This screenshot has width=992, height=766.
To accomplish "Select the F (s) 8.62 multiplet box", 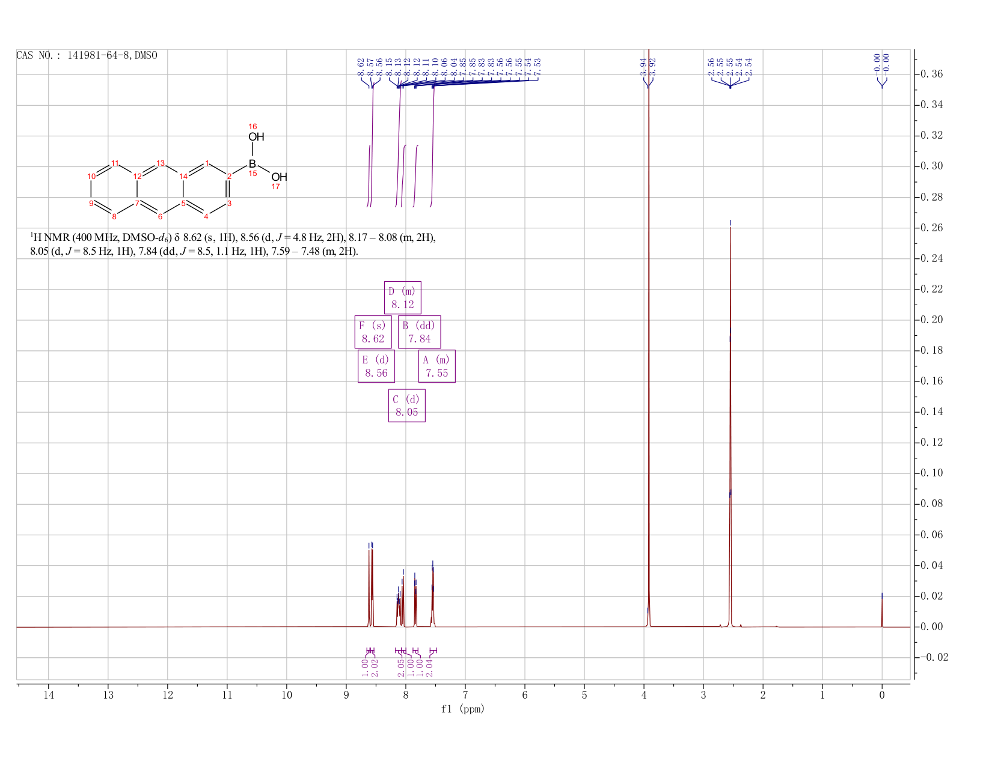I will (x=373, y=332).
